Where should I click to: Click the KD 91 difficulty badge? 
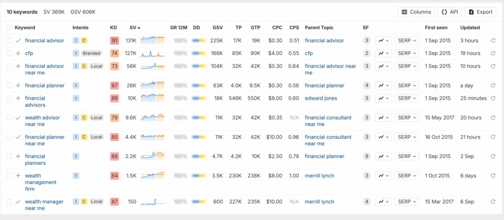click(x=114, y=41)
